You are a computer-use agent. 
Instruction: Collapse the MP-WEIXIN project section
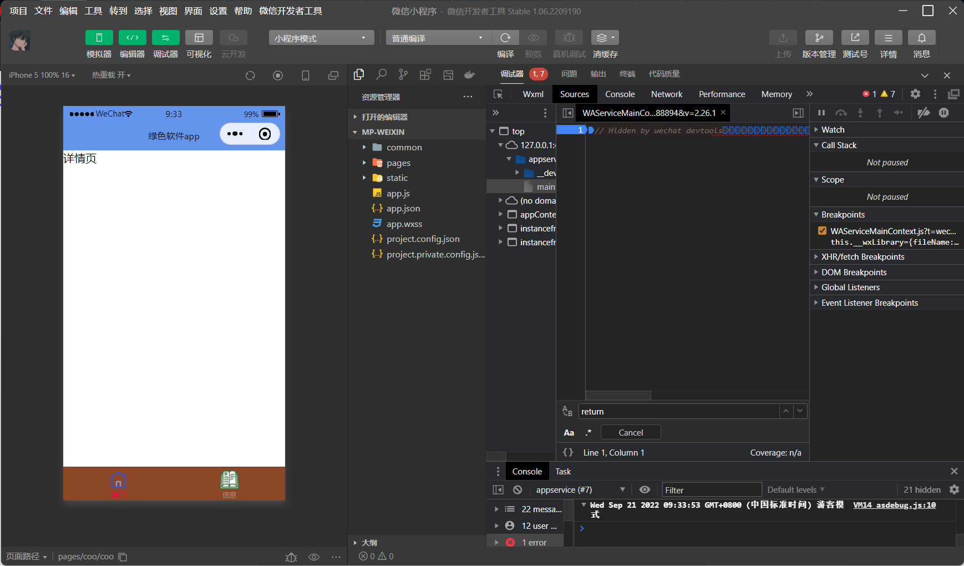coord(383,132)
